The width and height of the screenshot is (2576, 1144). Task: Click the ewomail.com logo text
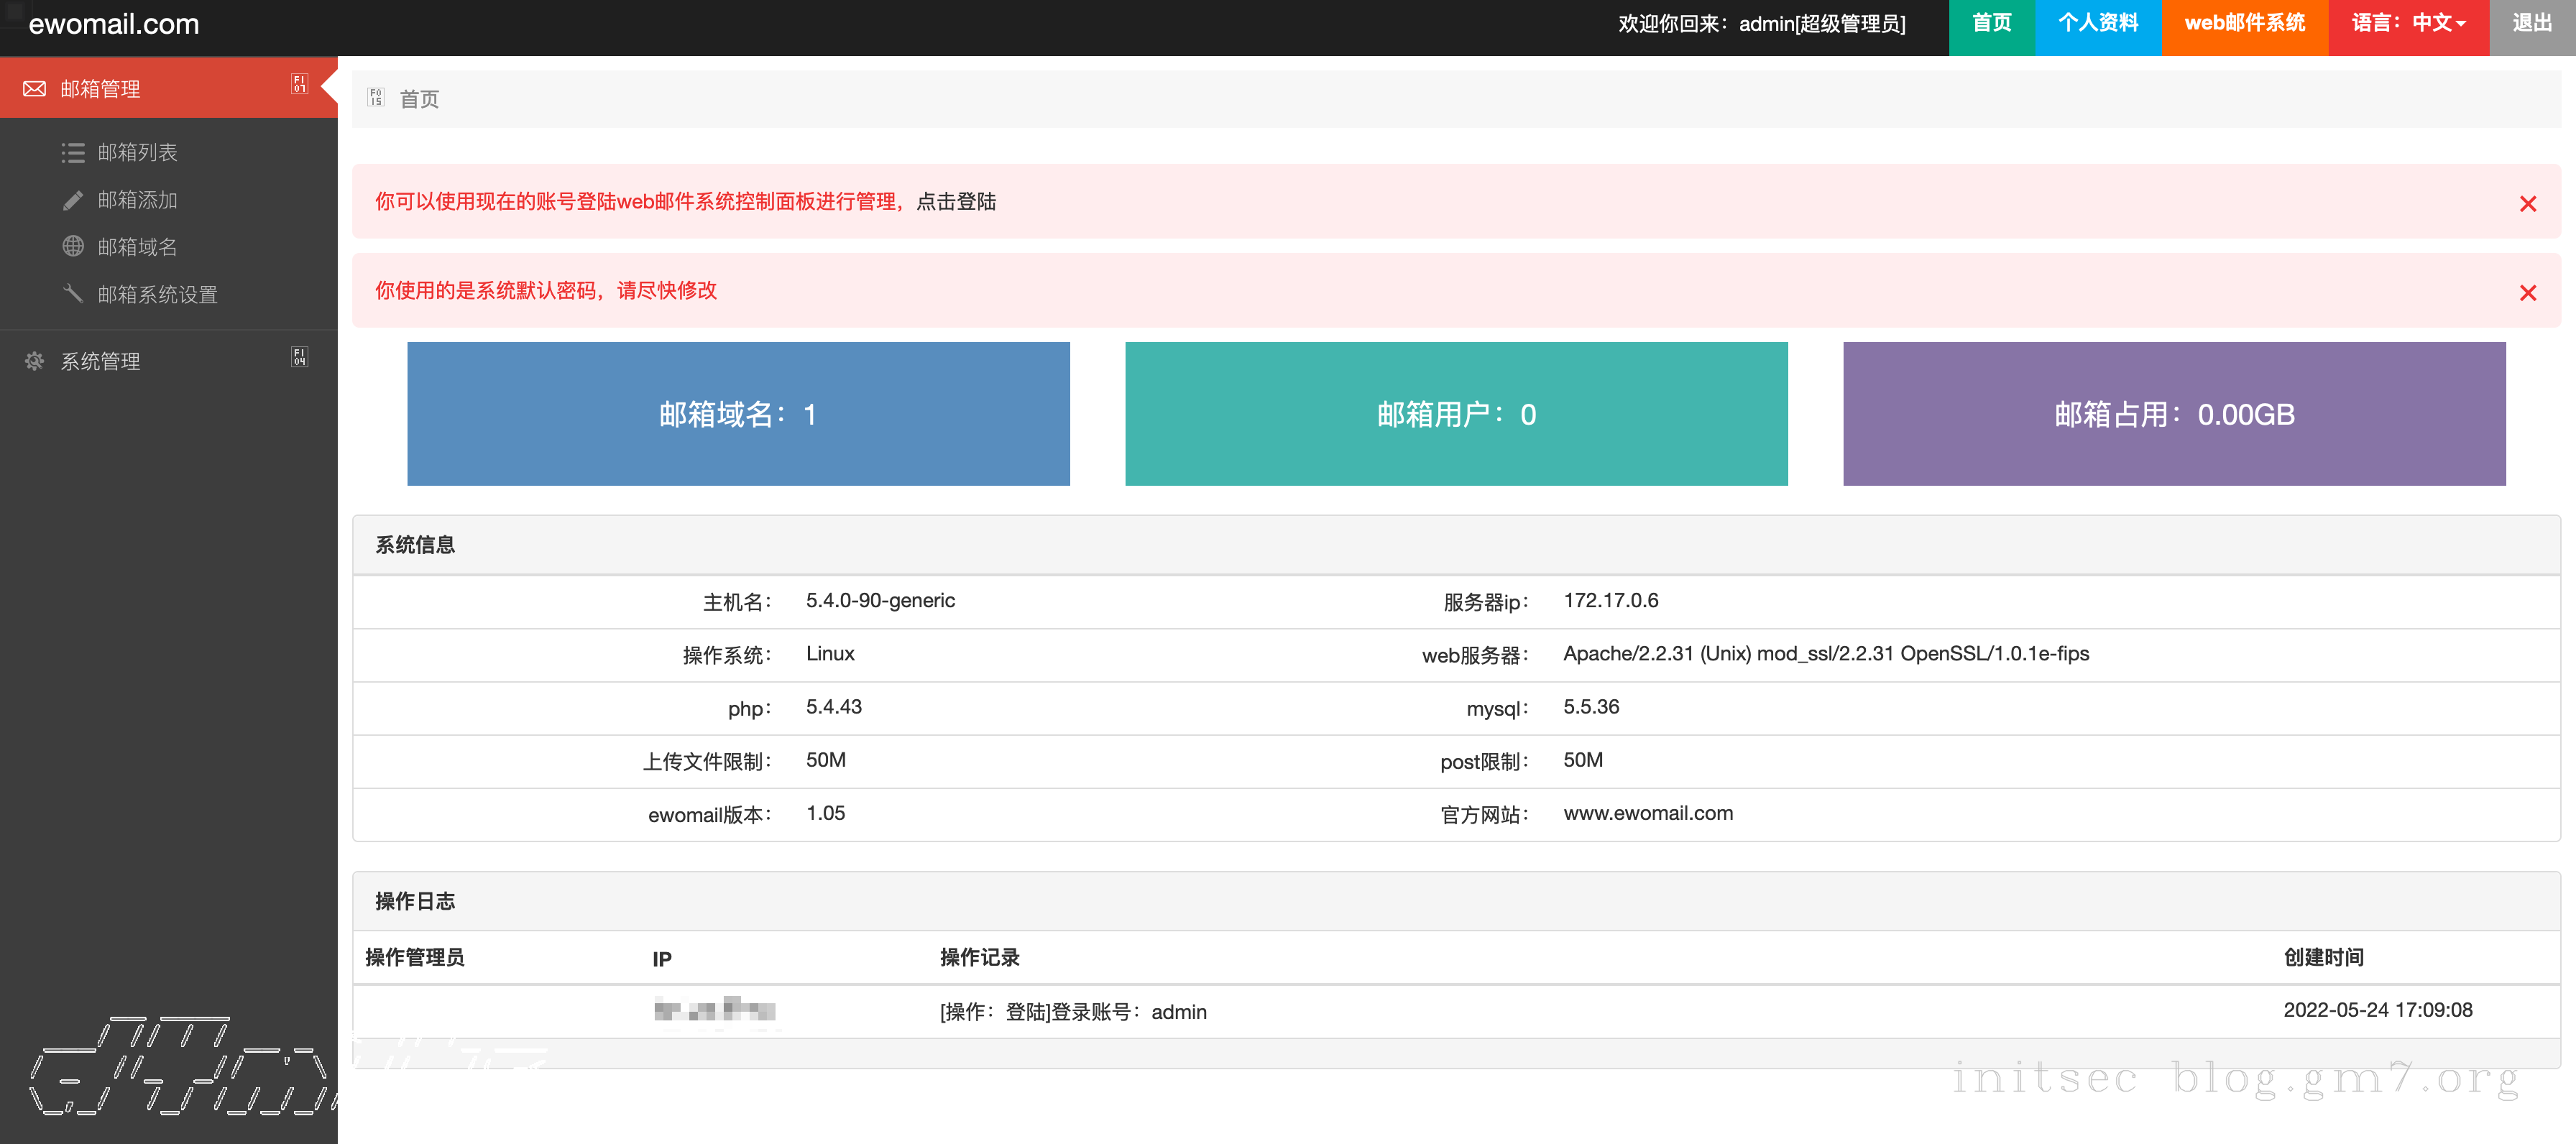114,24
